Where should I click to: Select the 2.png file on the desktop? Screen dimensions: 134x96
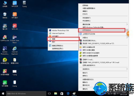pyautogui.click(x=14, y=84)
